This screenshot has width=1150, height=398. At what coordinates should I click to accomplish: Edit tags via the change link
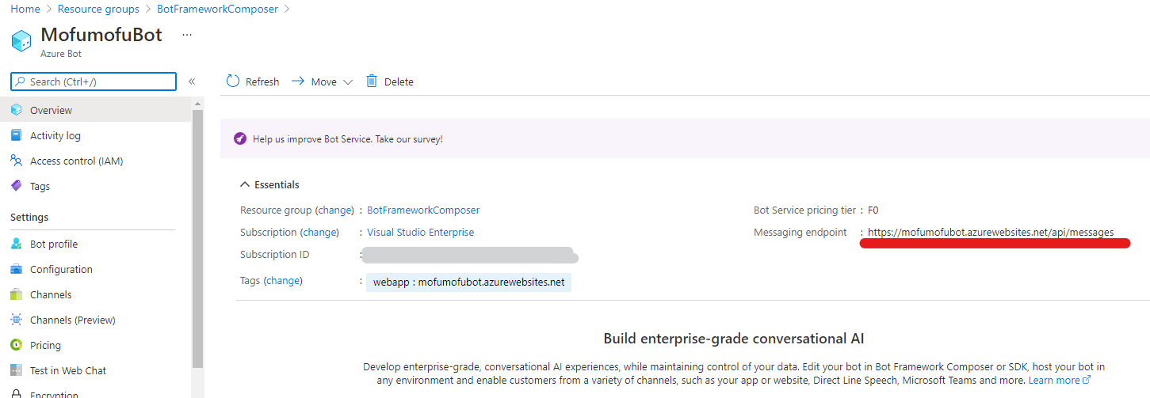pos(283,280)
